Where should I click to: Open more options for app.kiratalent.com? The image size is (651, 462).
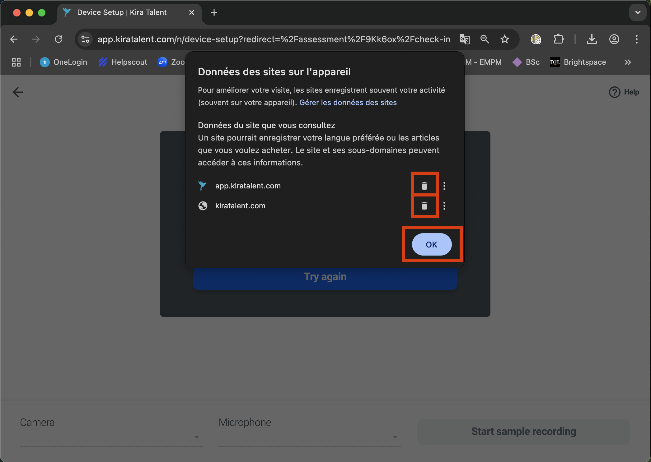444,186
